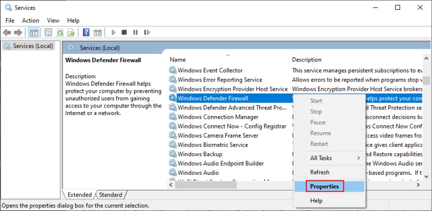Click the green Refresh toolbar icon

click(60, 32)
